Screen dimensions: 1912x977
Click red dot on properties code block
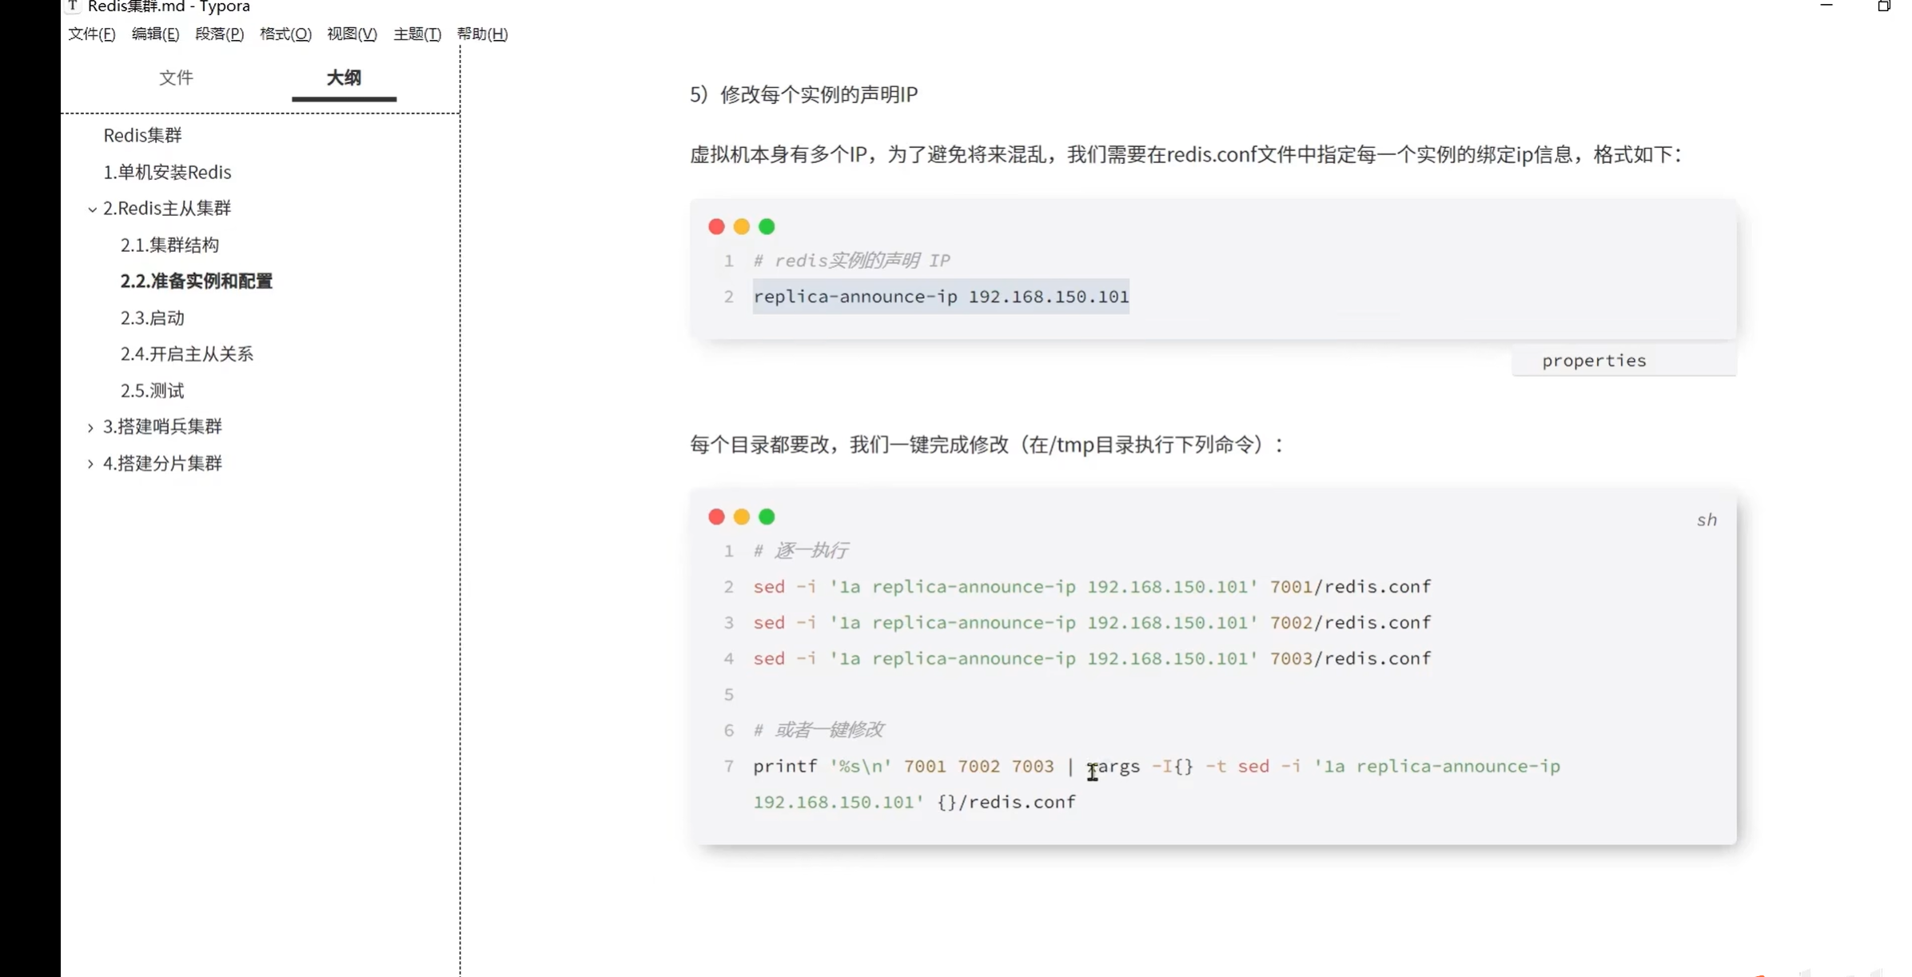point(716,227)
